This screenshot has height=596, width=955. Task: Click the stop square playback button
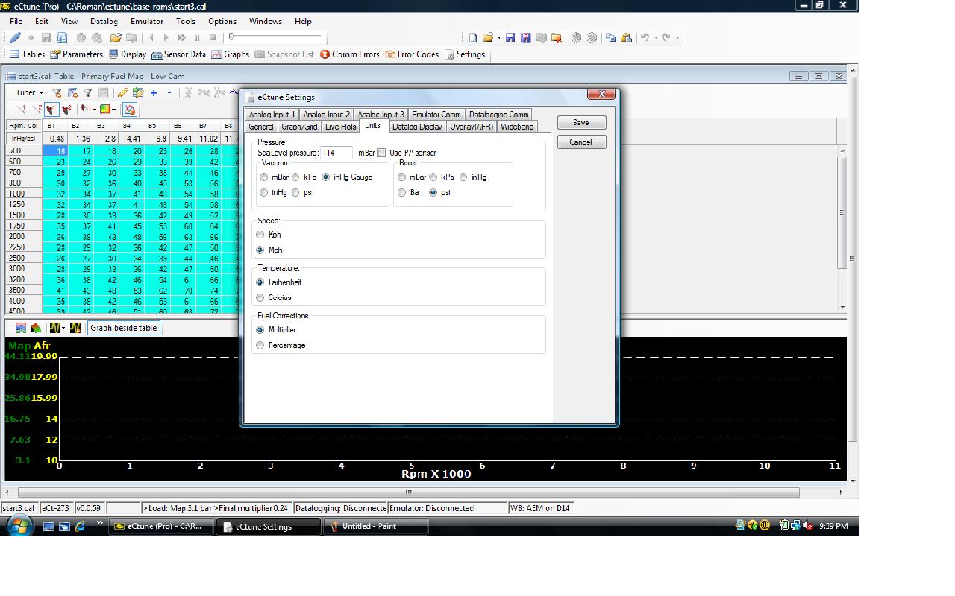(x=213, y=37)
